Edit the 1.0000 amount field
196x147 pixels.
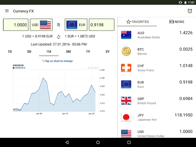pos(16,24)
